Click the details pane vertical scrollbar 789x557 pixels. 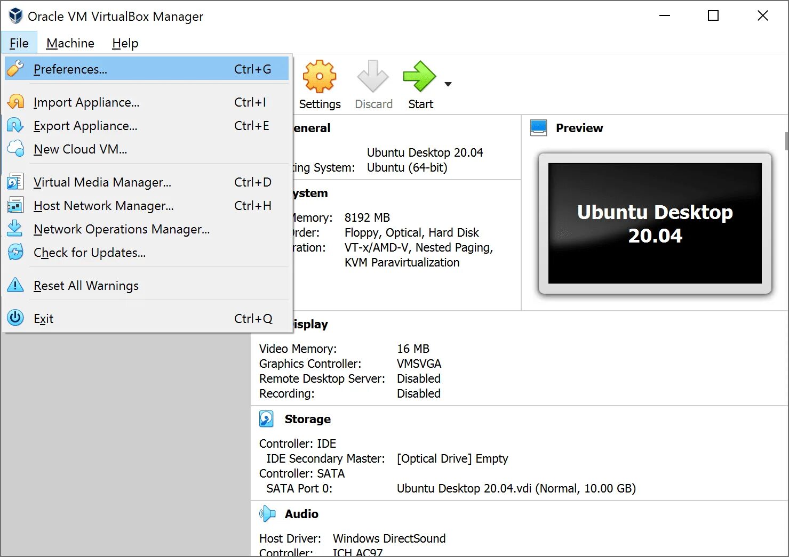[786, 141]
